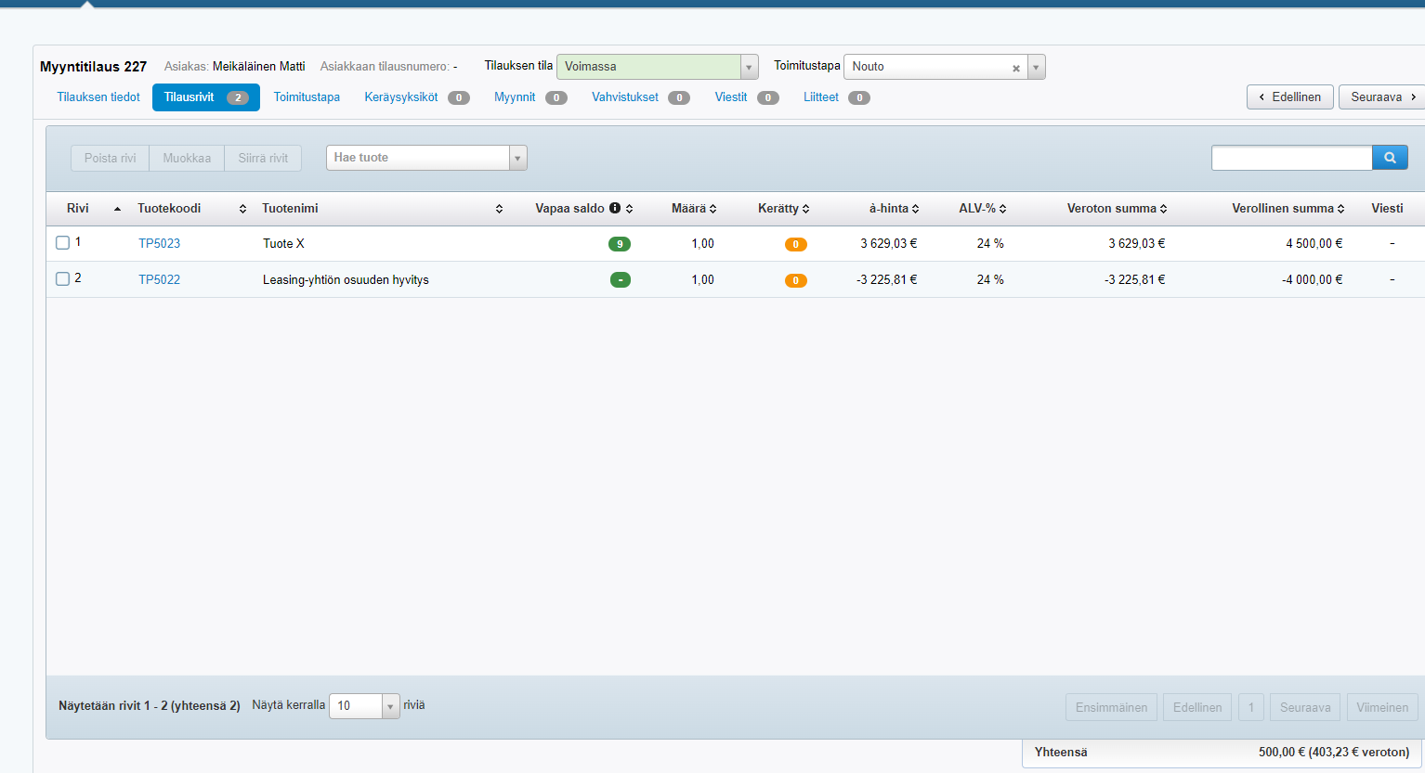Expand the Hae tuote product dropdown

tap(517, 158)
